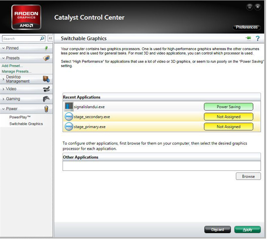The height and width of the screenshot is (239, 267).
Task: Click the Radeon Graphics AMD logo
Action: (26, 17)
